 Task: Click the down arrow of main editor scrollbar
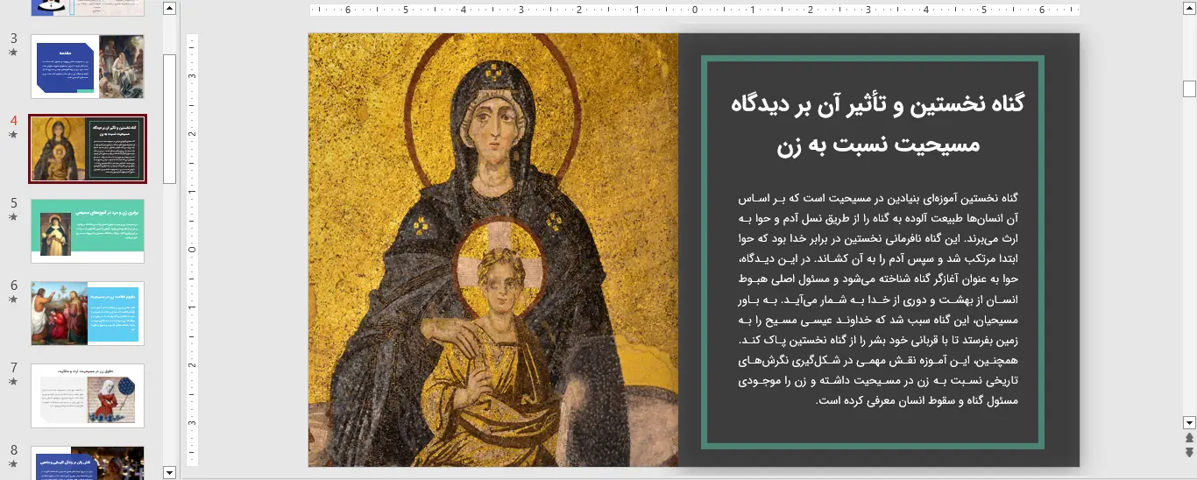(1189, 421)
